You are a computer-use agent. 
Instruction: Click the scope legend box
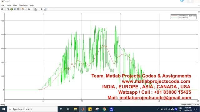[183, 17]
